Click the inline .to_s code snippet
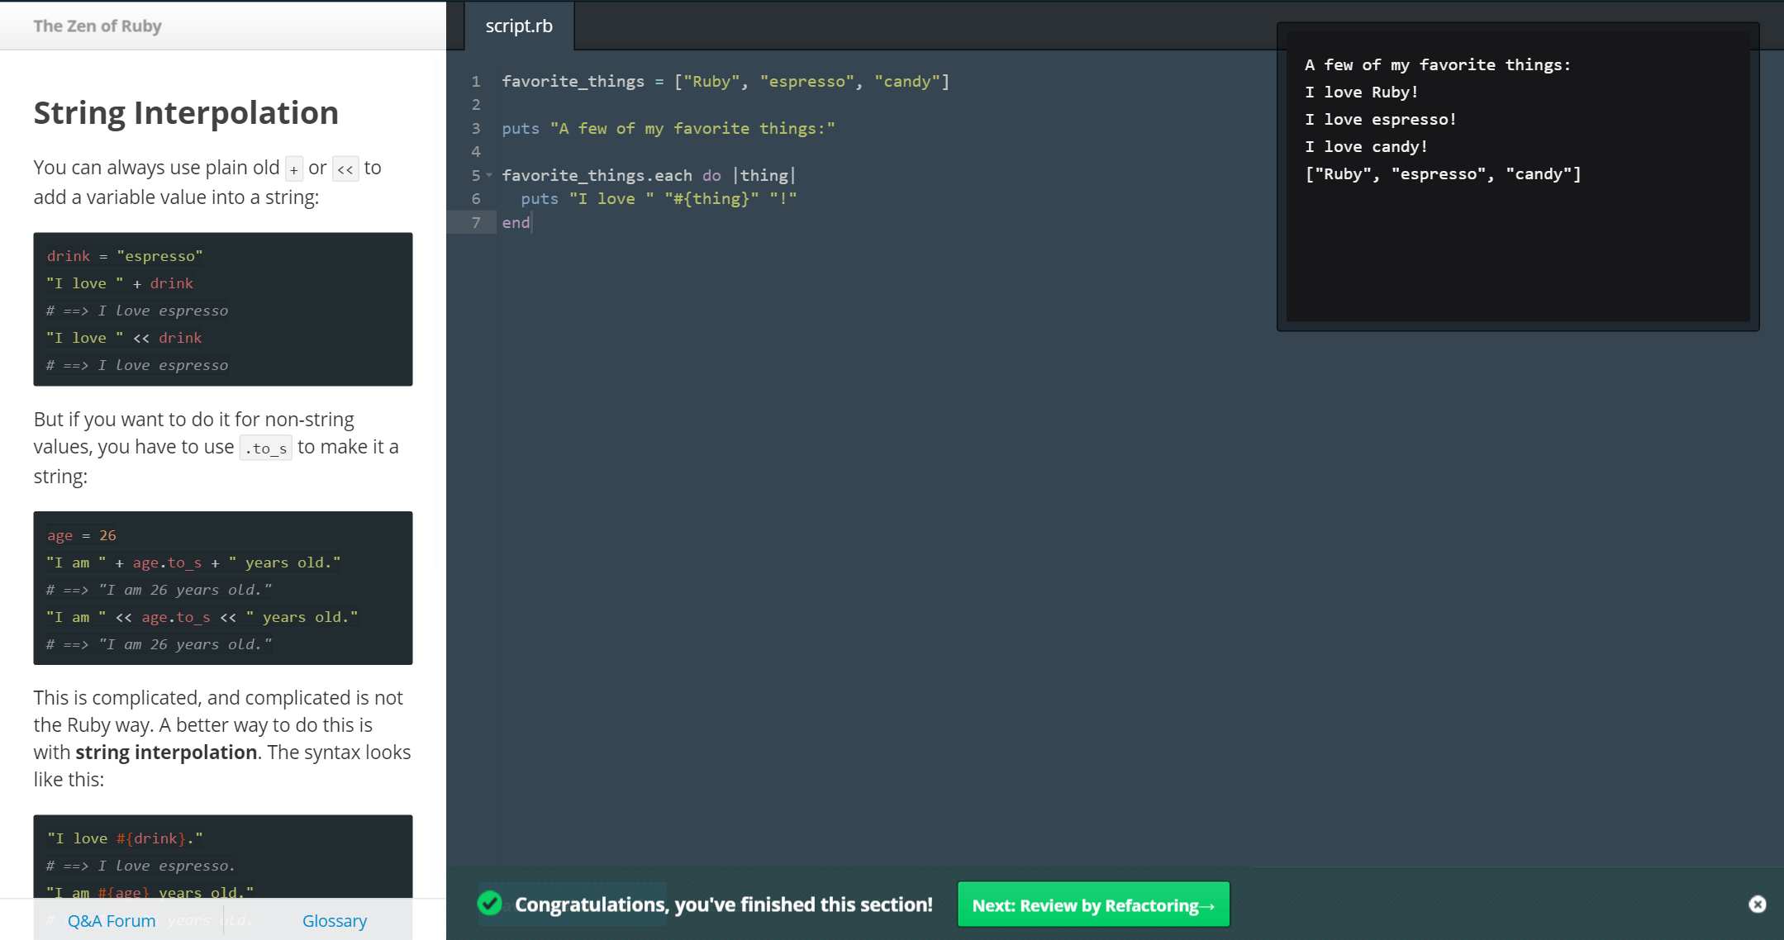The height and width of the screenshot is (940, 1784). coord(265,448)
